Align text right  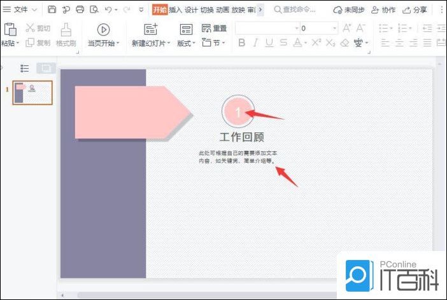[x=413, y=43]
